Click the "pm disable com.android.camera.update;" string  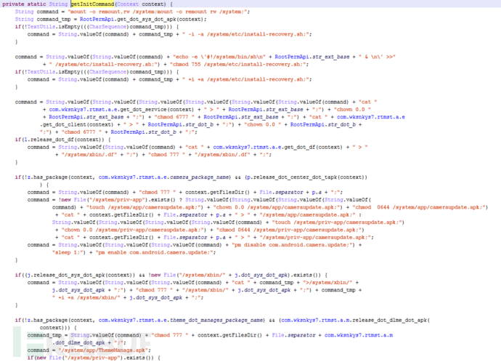(x=293, y=245)
